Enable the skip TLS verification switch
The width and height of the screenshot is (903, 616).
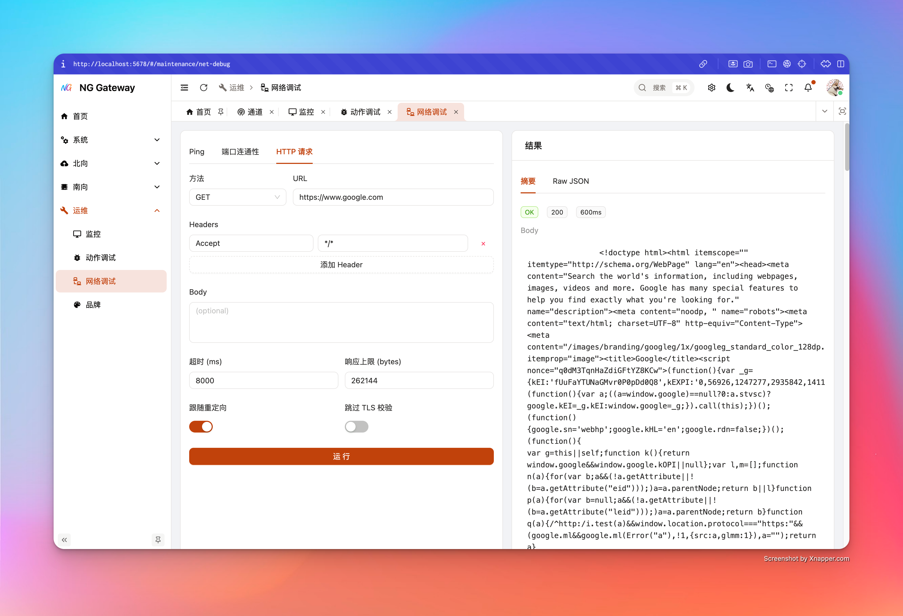[x=356, y=426]
